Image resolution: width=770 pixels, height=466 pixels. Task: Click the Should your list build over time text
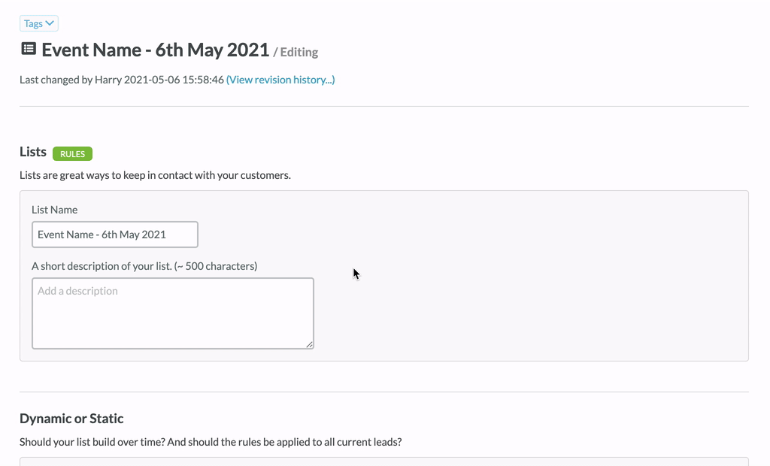(x=211, y=442)
